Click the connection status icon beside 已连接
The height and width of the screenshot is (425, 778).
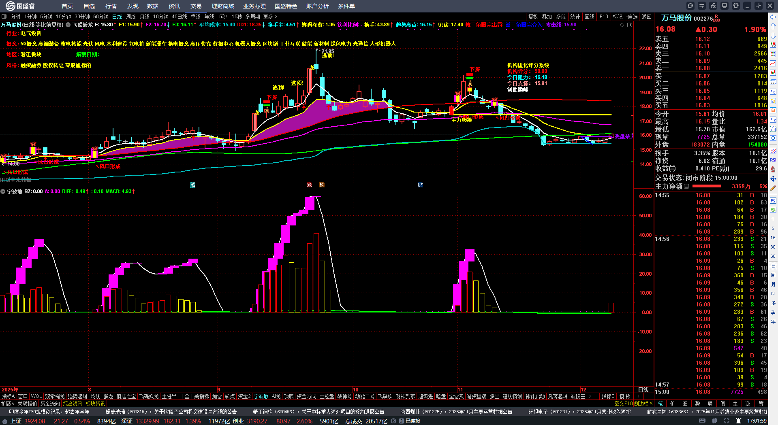(401, 421)
